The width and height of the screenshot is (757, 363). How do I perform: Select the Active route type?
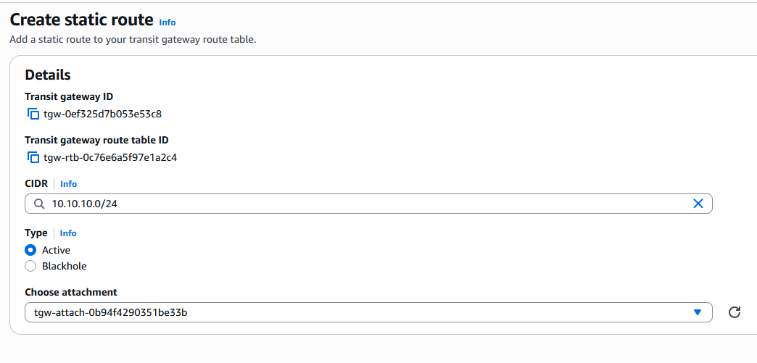click(x=30, y=250)
